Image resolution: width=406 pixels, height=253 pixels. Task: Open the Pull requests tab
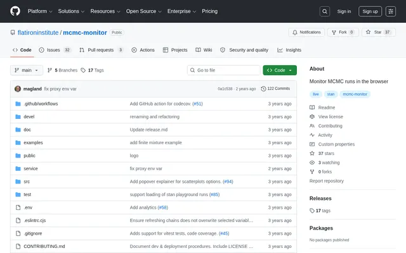(101, 50)
